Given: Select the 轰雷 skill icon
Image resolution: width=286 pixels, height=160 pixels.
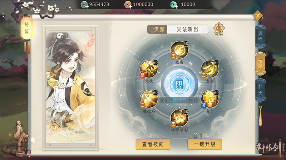Looking at the screenshot, I should point(179,50).
